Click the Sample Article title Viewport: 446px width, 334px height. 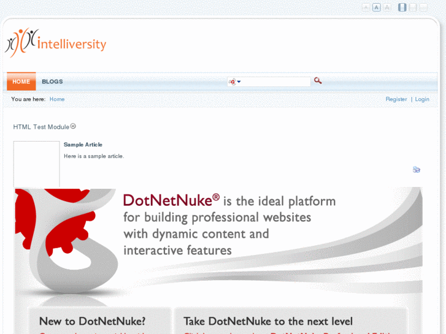pyautogui.click(x=83, y=145)
